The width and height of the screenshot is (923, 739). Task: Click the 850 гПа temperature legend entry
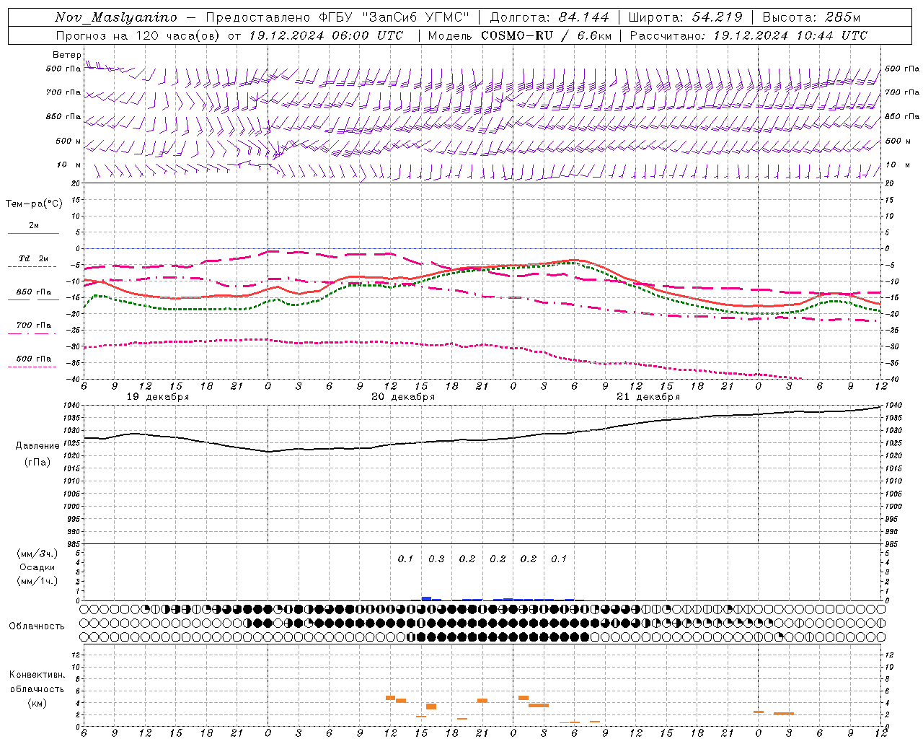34,292
